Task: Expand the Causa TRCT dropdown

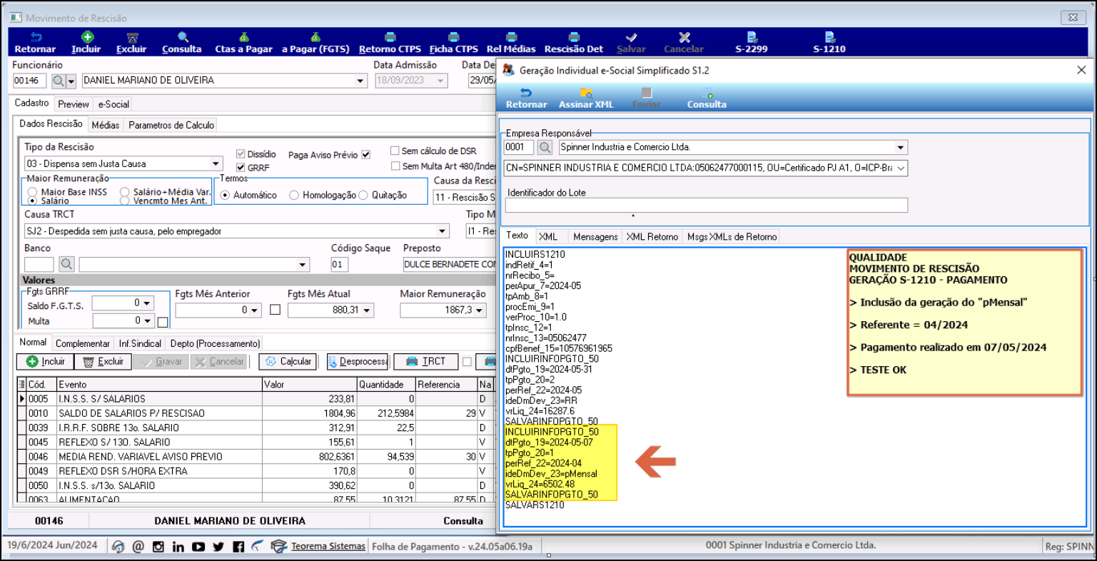Action: (x=443, y=231)
